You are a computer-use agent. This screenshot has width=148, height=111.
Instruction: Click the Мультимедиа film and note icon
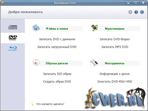point(94,28)
